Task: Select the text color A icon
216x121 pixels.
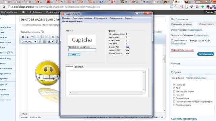Action: pyautogui.click(x=49, y=41)
